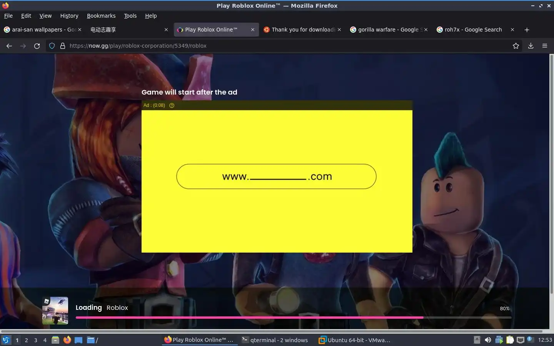The height and width of the screenshot is (346, 554).
Task: Reload the current page
Action: (x=37, y=46)
